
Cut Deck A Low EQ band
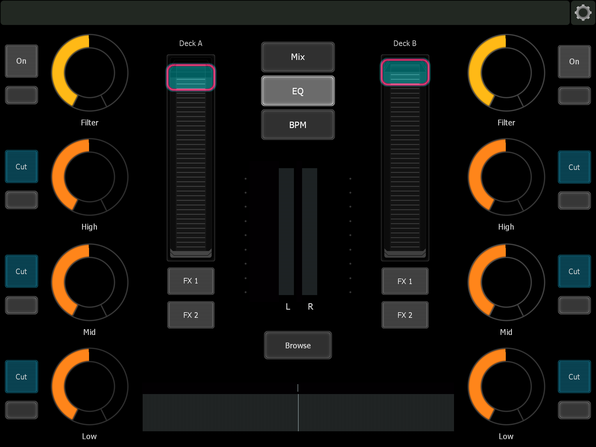(x=22, y=377)
